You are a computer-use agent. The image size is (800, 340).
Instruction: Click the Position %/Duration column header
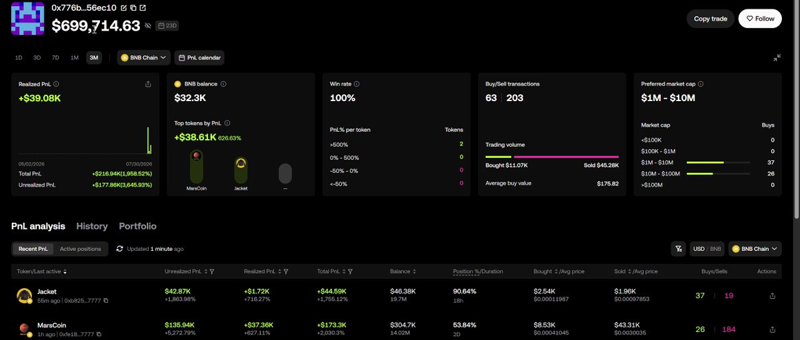(478, 271)
